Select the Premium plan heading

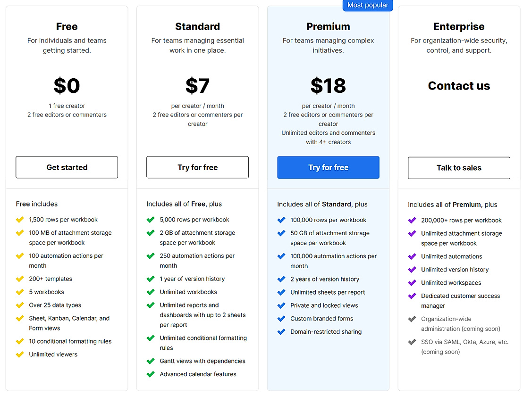(x=328, y=26)
